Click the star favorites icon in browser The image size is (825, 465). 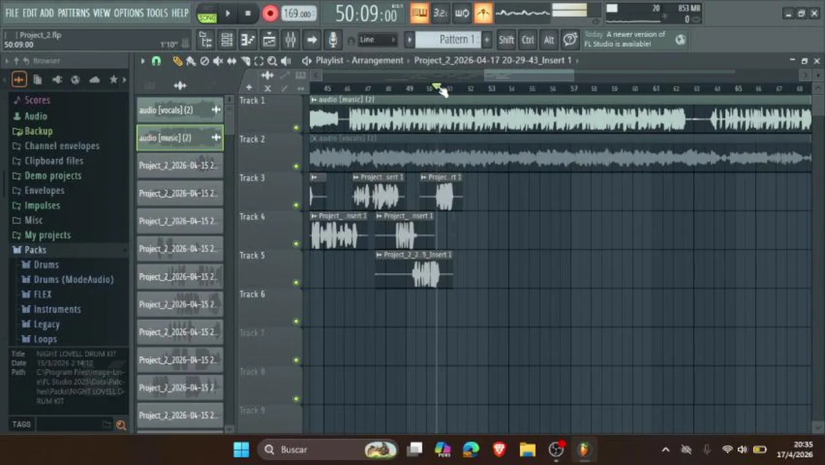(114, 79)
